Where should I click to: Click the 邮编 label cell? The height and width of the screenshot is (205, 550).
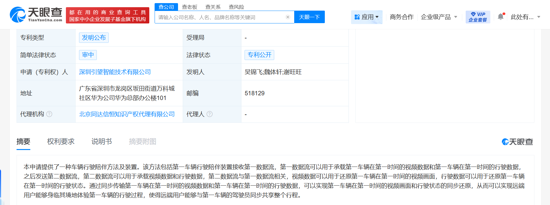(212, 93)
